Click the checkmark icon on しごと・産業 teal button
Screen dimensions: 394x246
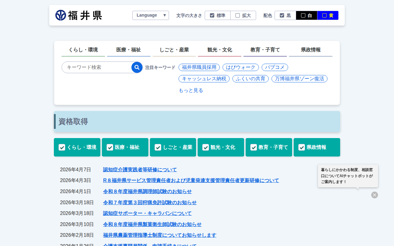tap(158, 147)
